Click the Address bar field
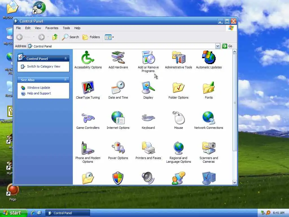The width and height of the screenshot is (289, 217). (122, 46)
